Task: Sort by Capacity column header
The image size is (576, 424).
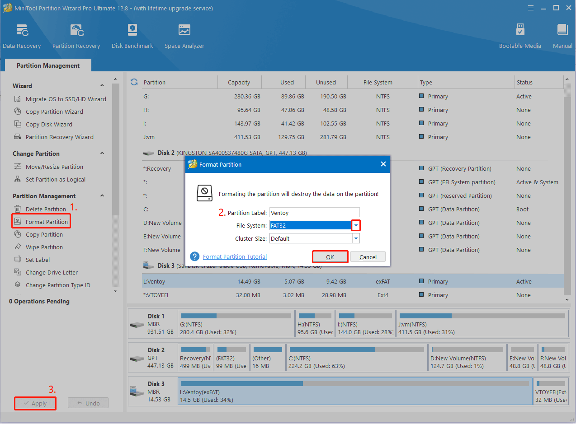Action: point(239,82)
